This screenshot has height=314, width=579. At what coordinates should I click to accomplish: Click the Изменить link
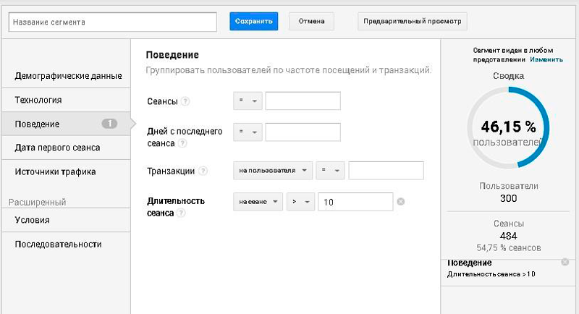click(546, 59)
